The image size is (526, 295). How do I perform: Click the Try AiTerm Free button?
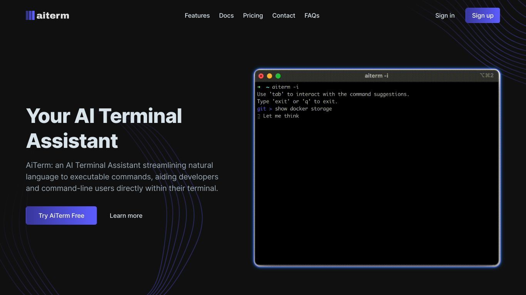(x=61, y=215)
